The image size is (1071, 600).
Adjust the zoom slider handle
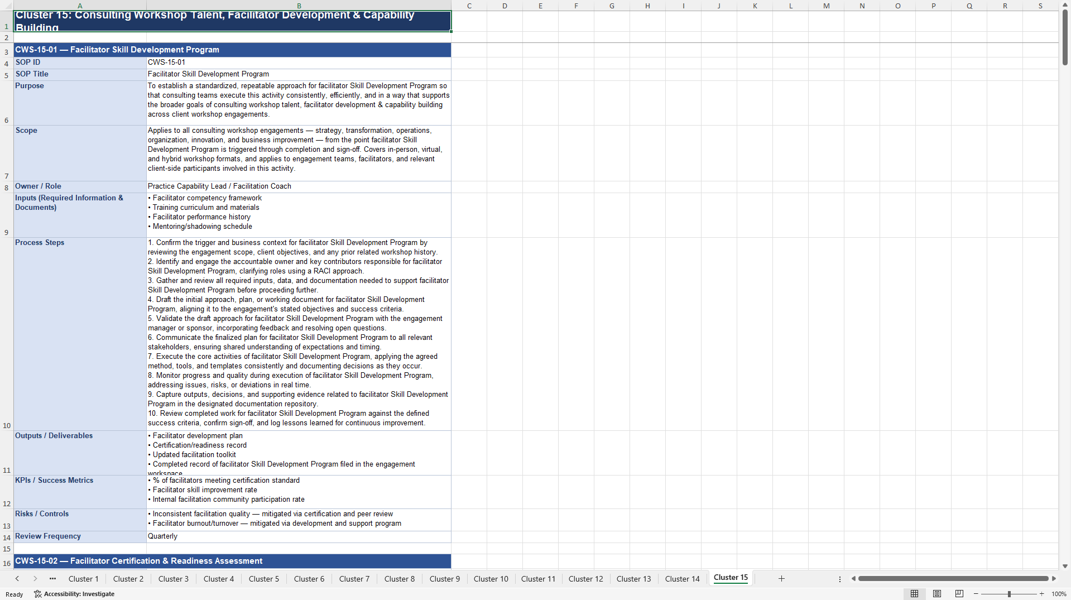(1009, 594)
